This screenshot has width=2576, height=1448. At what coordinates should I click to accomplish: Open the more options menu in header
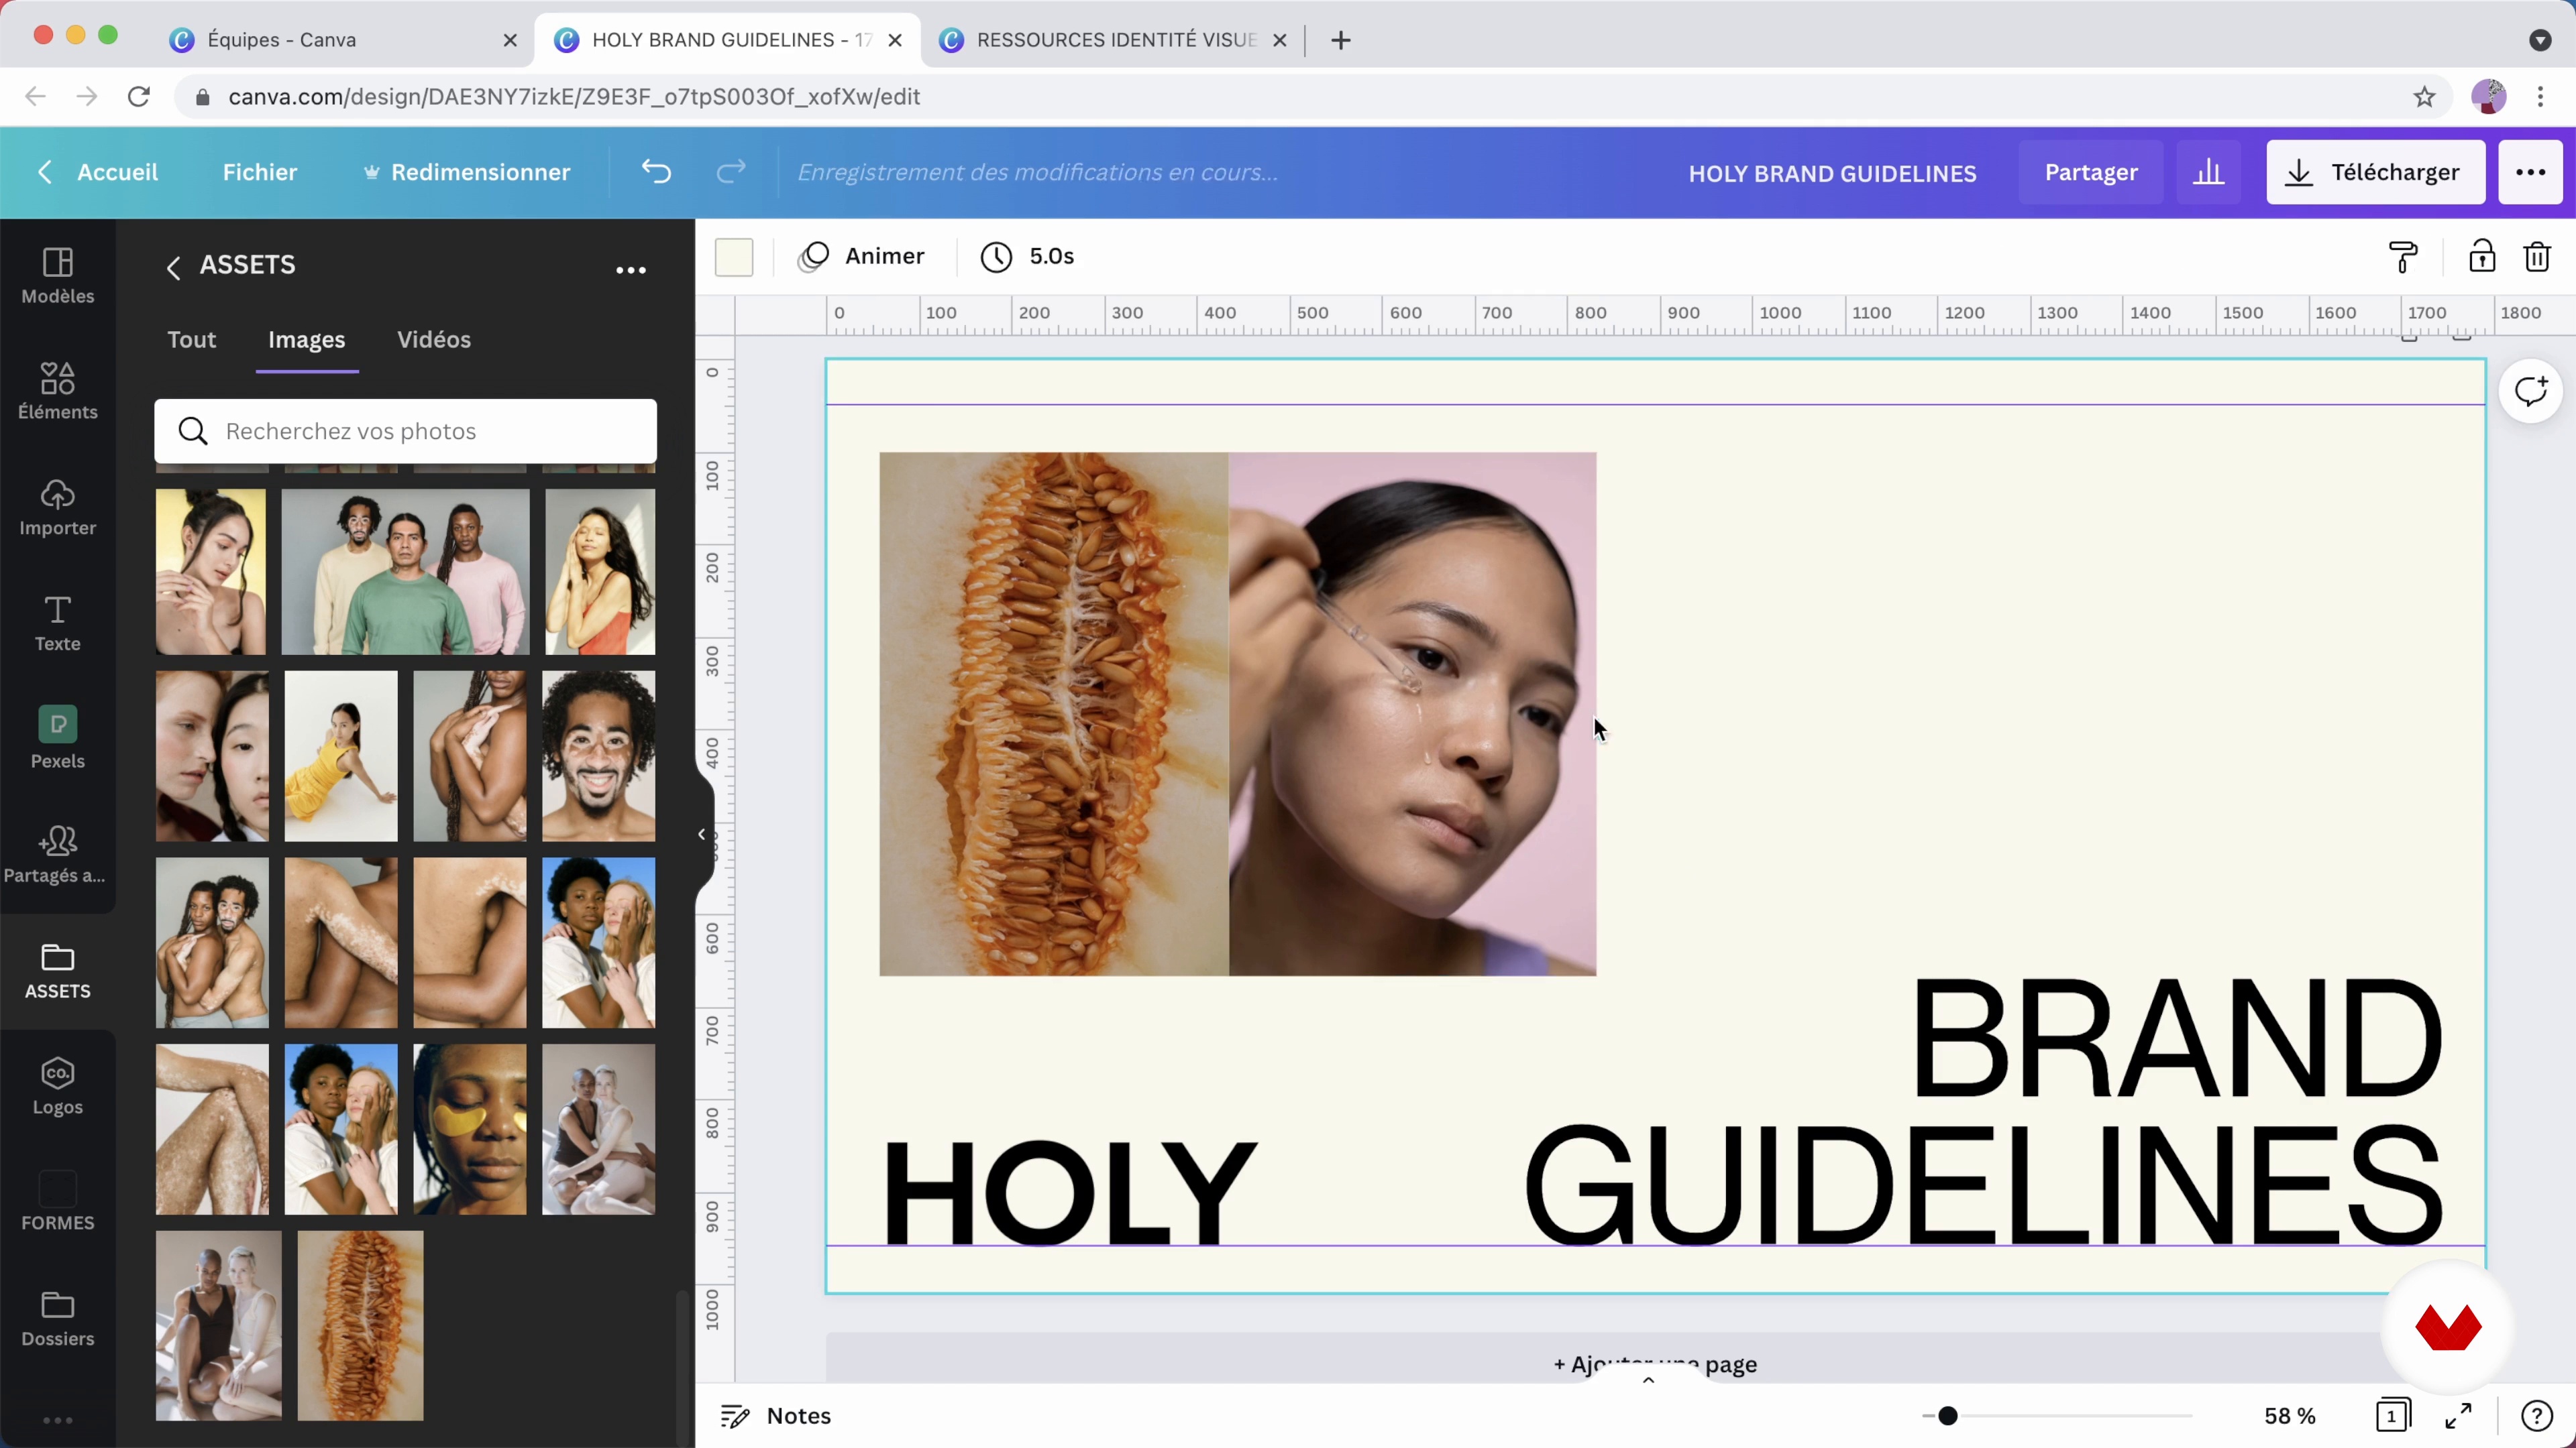2530,173
